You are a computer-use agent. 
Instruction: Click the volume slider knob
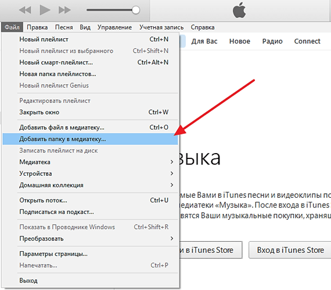click(x=135, y=10)
